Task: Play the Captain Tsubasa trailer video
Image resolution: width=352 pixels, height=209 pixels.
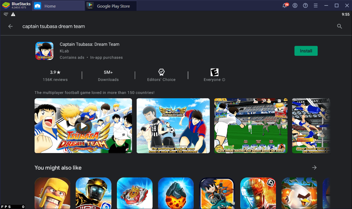Action: 83,126
